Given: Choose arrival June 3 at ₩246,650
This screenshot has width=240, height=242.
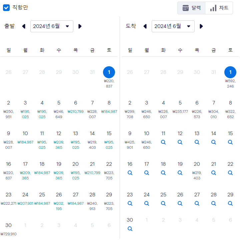Looking at the screenshot, I should pos(147,110).
